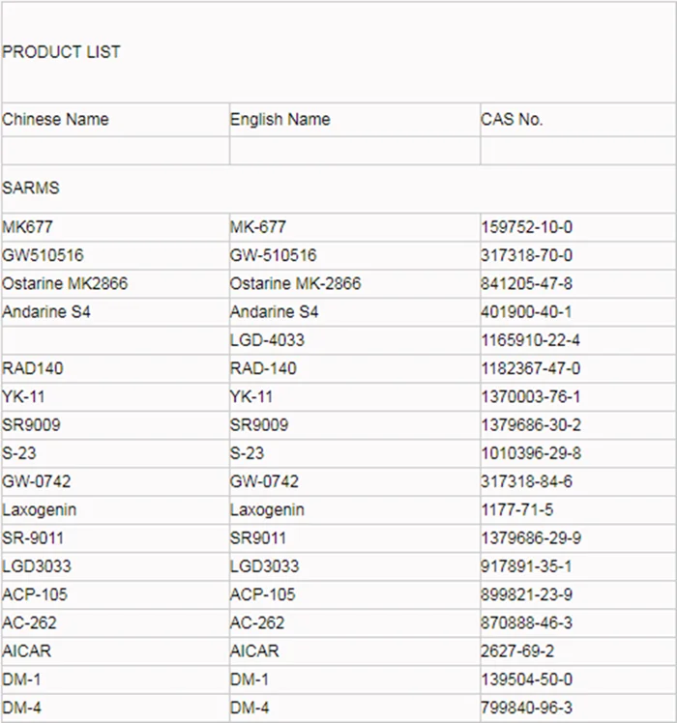The height and width of the screenshot is (723, 677).
Task: Click CAS number 899821-23-9
Action: 527,594
